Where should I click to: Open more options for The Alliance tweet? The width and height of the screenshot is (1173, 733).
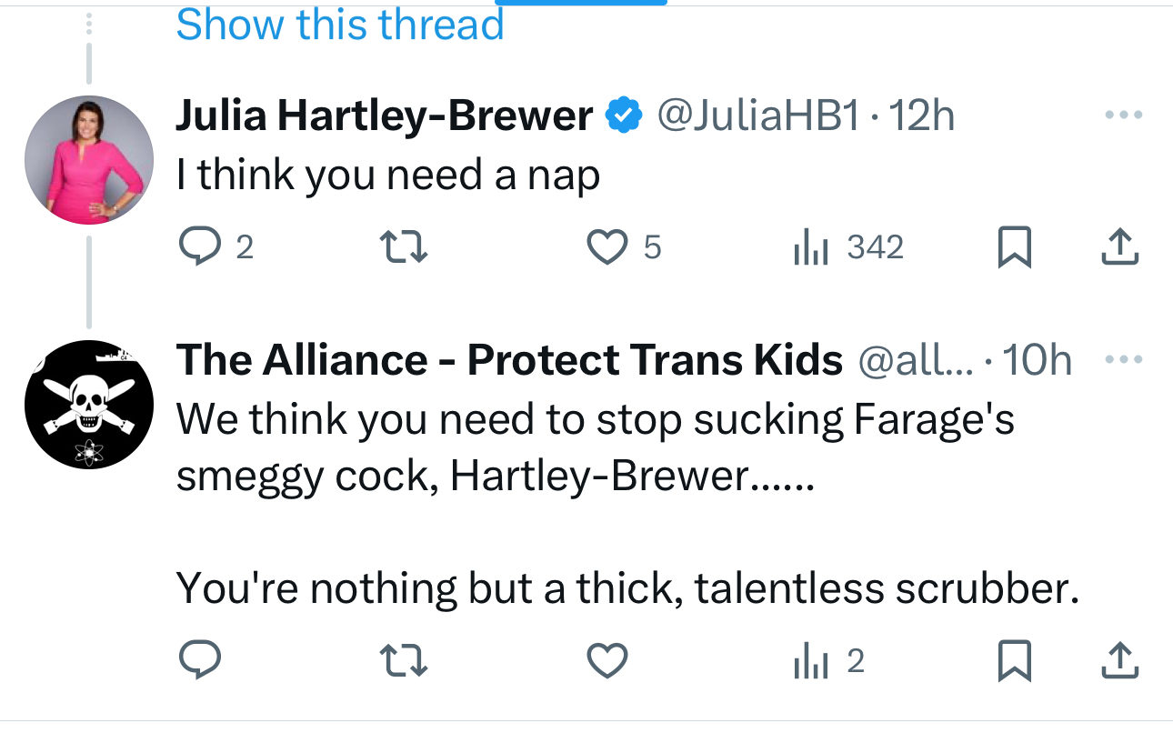click(1122, 360)
